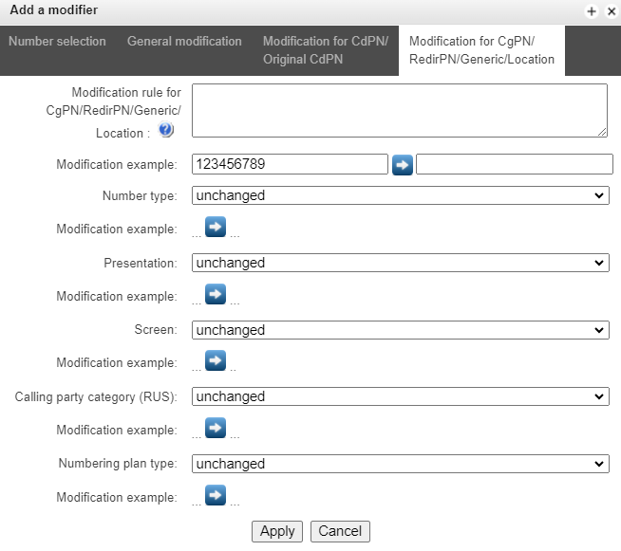The width and height of the screenshot is (621, 551).
Task: Switch to the Number selection tab
Action: pos(57,42)
